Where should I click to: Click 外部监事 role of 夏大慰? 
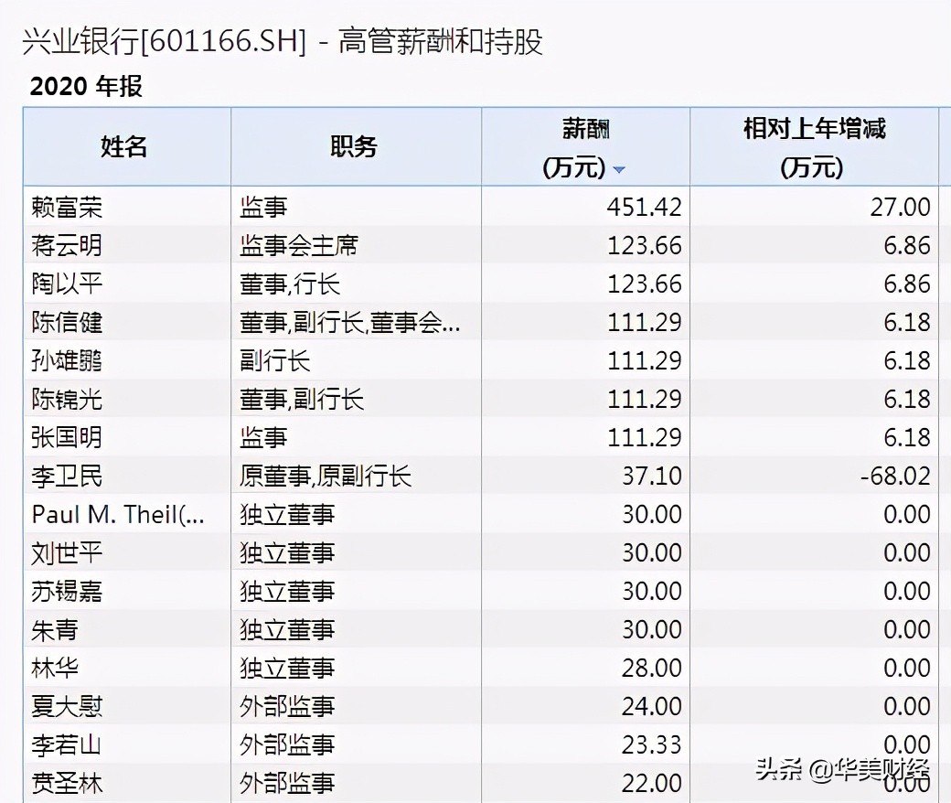[x=288, y=706]
